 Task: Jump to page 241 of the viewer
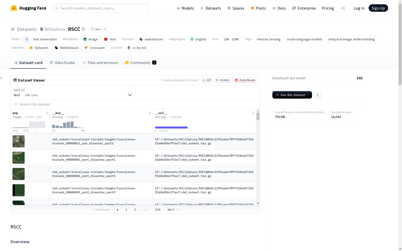(x=158, y=210)
